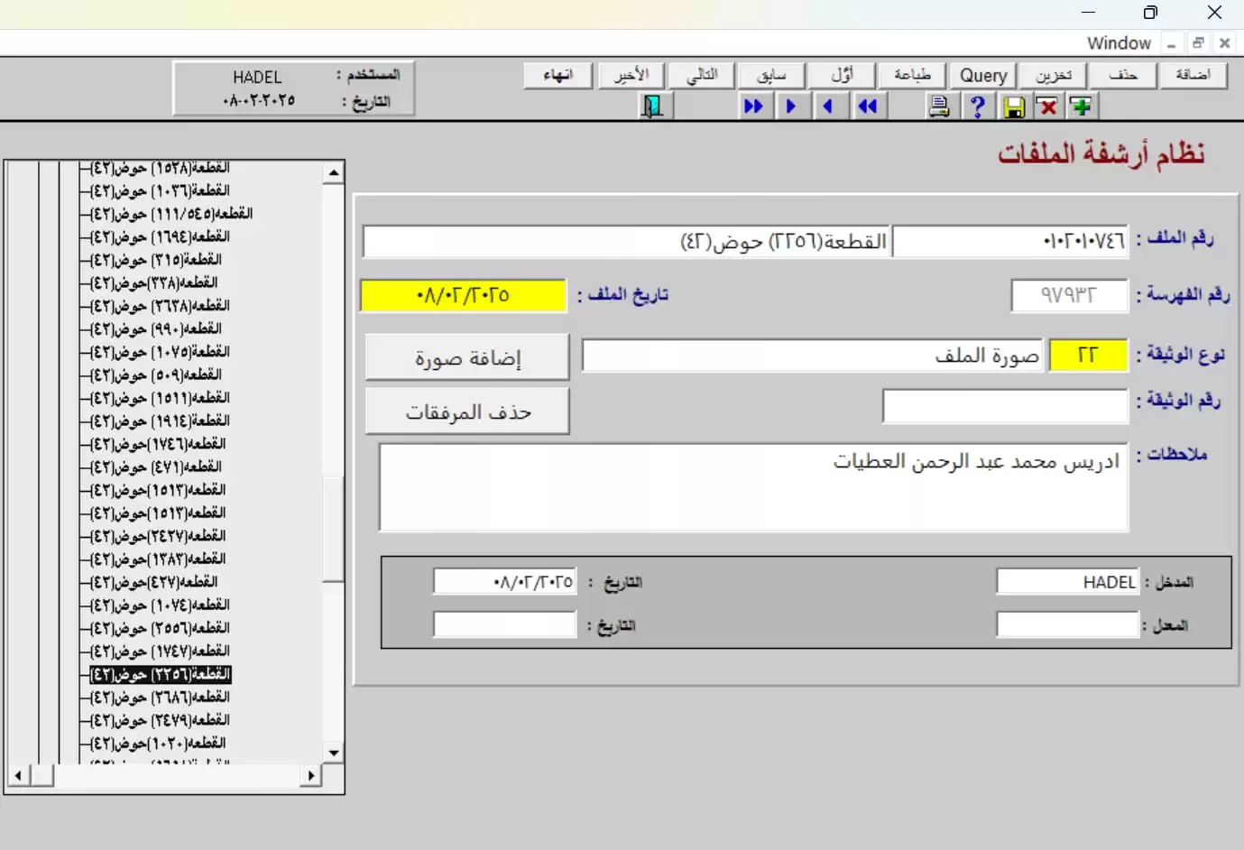Click the empty رقم الوثيقة document number field
This screenshot has width=1244, height=850.
(1005, 406)
